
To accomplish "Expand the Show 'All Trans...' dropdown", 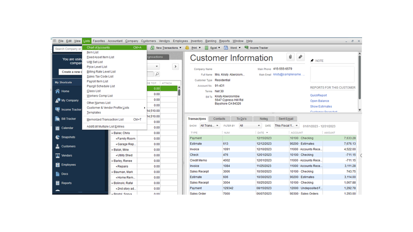I will [x=210, y=126].
